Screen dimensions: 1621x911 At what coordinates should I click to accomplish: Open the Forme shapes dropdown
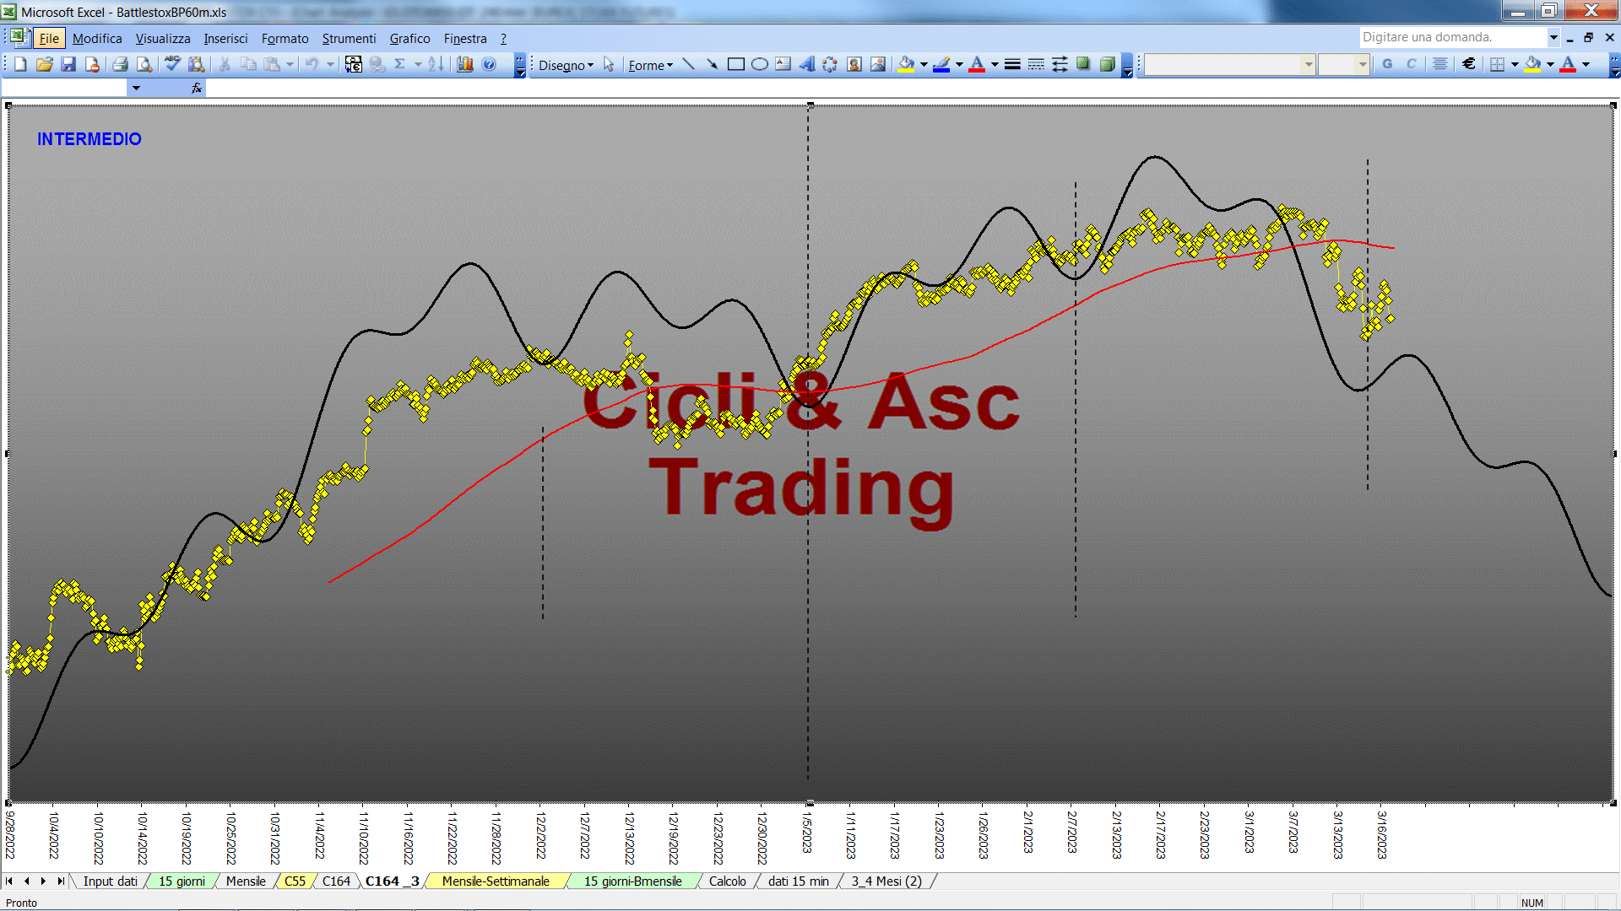[650, 65]
